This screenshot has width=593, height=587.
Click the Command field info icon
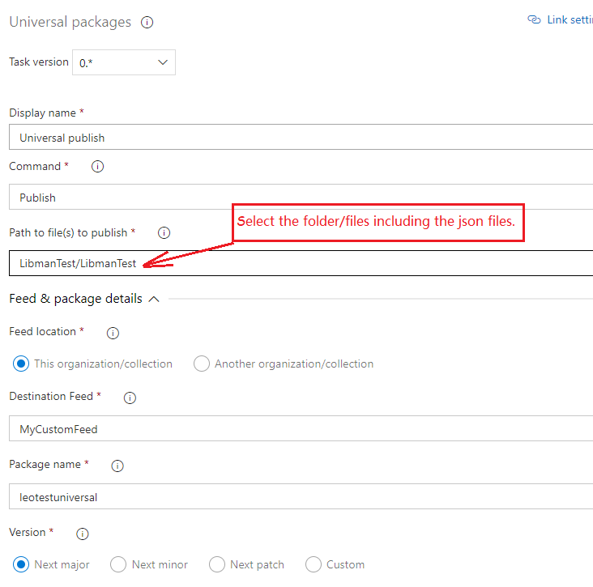[x=98, y=167]
